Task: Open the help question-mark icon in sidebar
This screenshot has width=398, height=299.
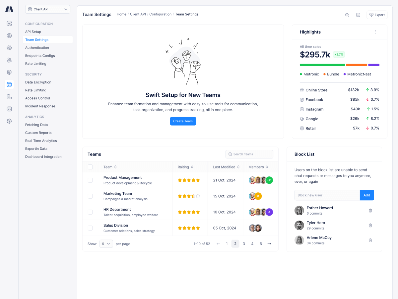Action: pos(9,121)
